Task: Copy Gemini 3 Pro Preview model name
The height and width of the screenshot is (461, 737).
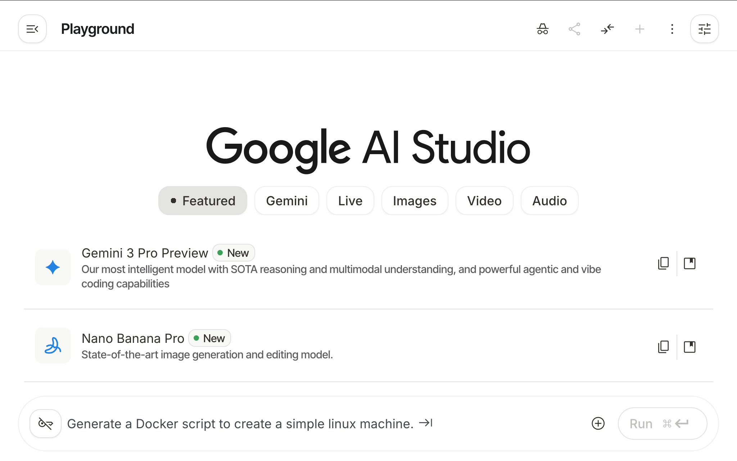Action: 663,263
